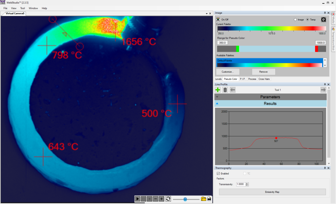Screen dimensions: 336x204
Task: Open the Emissivity Map button
Action: point(272,192)
